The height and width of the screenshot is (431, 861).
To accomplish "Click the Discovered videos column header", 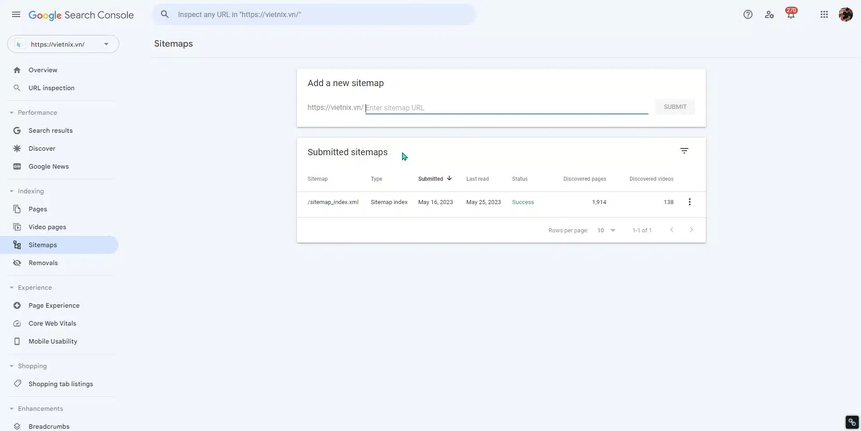I will 651,179.
